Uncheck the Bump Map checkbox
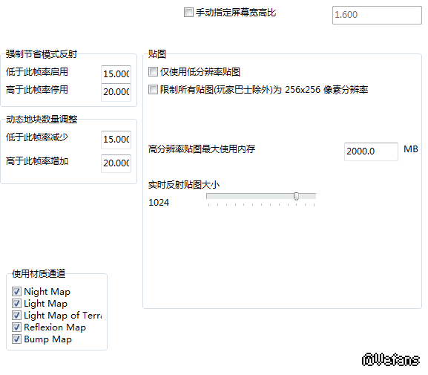This screenshot has width=428, height=375. click(x=16, y=339)
